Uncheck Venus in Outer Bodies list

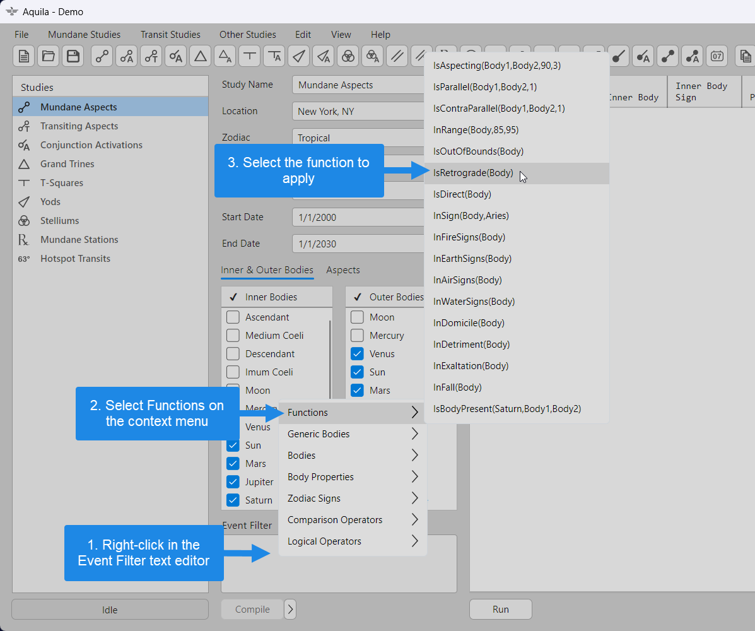tap(357, 354)
